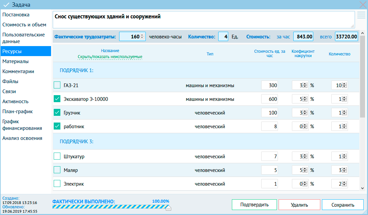
Task: Click ГАЗ-21 cost per hour field 300
Action: [x=270, y=85]
